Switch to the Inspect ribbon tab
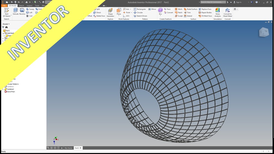Viewport: 274px width, 154px height. (29, 6)
